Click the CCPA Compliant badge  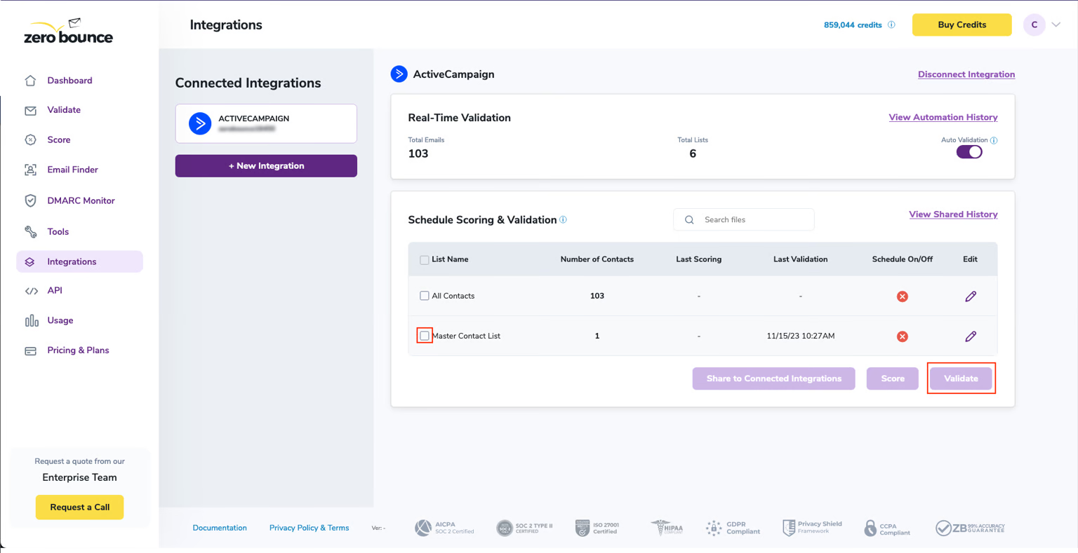coord(887,528)
